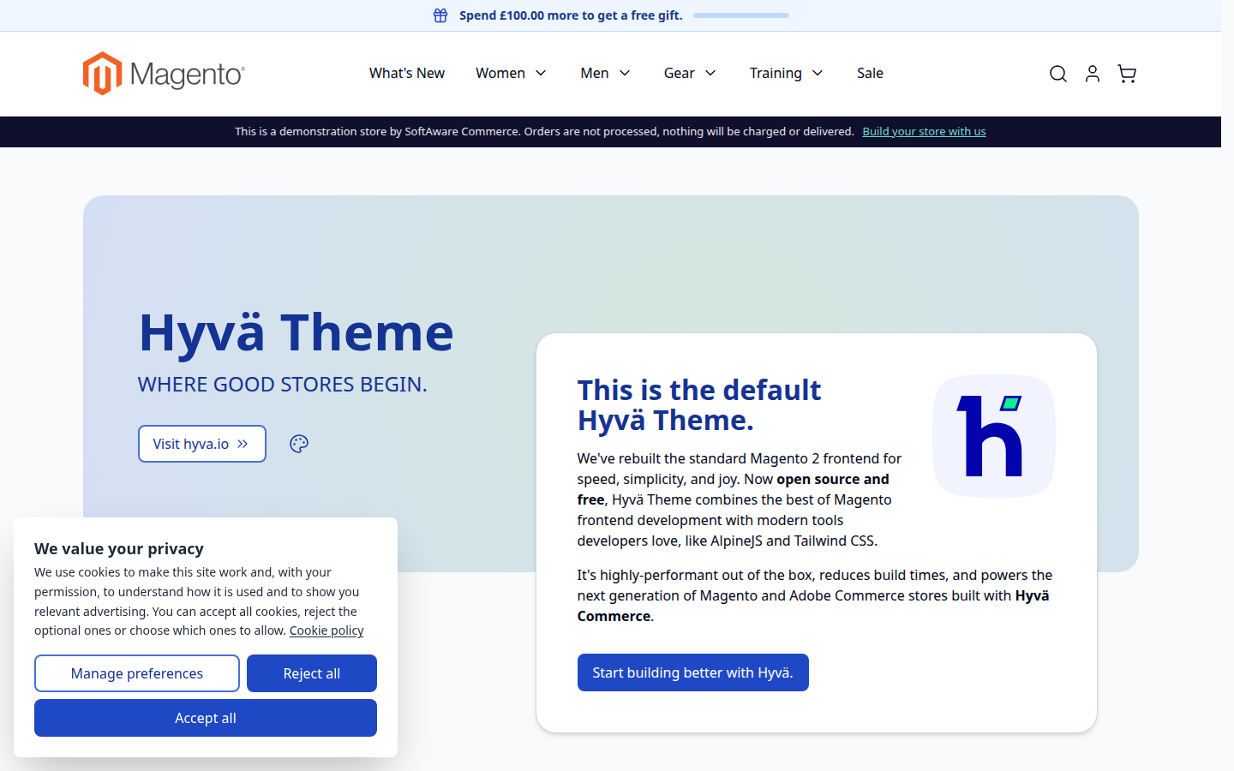Click the Magento logo

coord(164,74)
